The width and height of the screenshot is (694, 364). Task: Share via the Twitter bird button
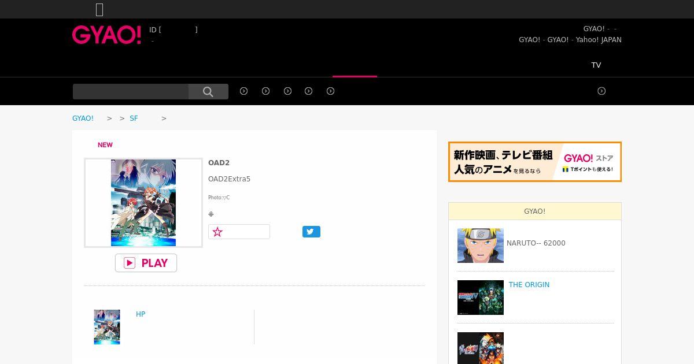click(x=311, y=232)
